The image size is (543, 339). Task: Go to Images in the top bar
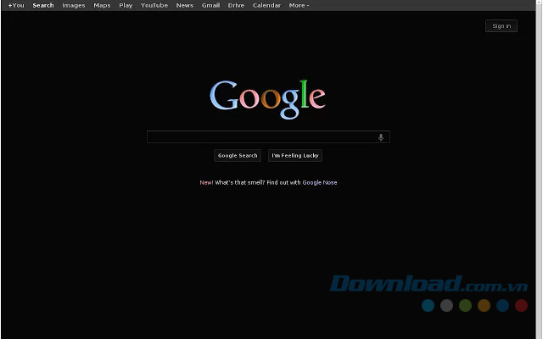(x=74, y=5)
